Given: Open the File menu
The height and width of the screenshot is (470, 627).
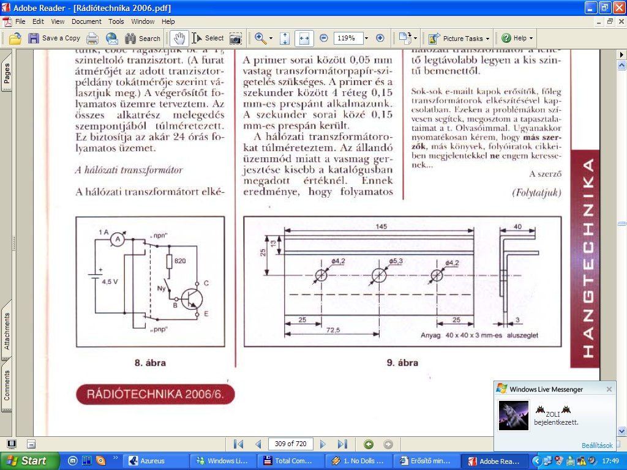Looking at the screenshot, I should [x=20, y=21].
